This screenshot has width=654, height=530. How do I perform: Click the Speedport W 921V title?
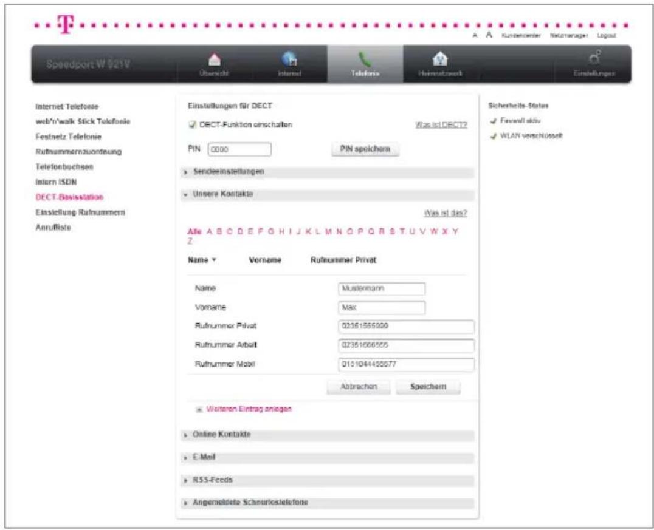pos(88,64)
